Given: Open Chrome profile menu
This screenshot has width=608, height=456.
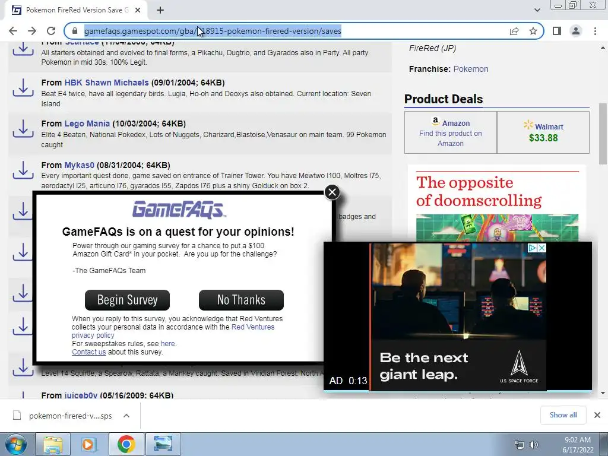Looking at the screenshot, I should [576, 31].
